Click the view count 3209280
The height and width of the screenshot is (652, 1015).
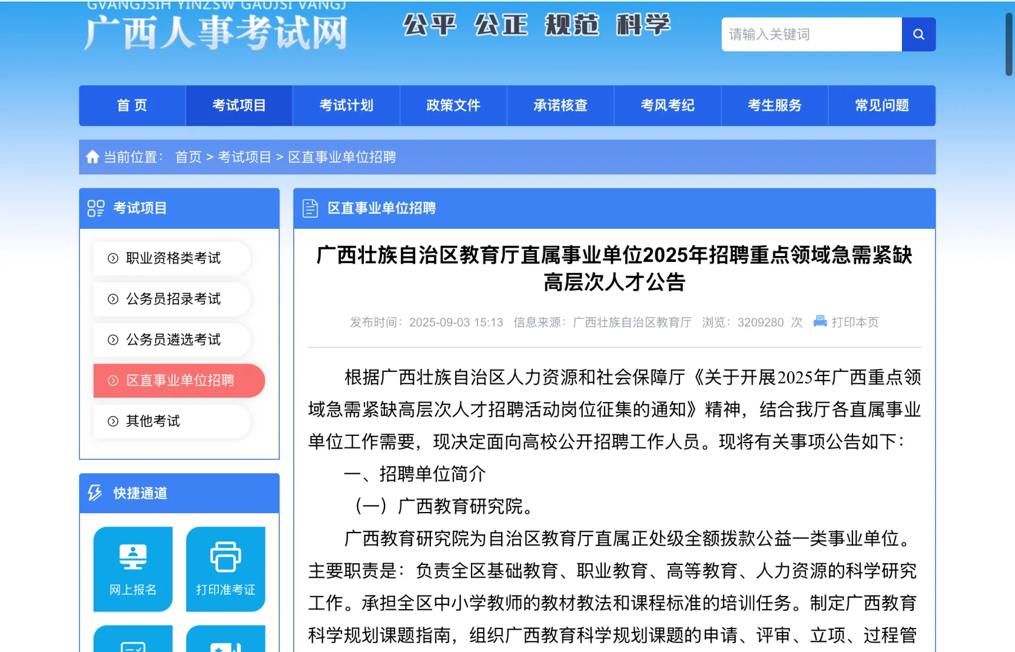coord(760,322)
